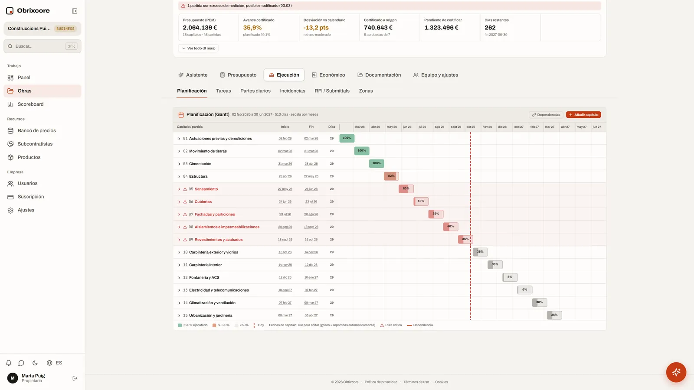Image resolution: width=694 pixels, height=390 pixels.
Task: Collapse the sidebar with panel icon
Action: [75, 11]
